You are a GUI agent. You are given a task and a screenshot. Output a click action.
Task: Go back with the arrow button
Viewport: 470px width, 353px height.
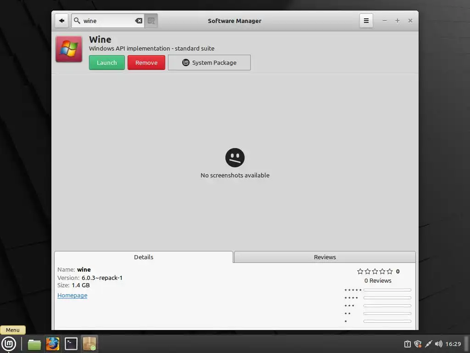coord(62,21)
